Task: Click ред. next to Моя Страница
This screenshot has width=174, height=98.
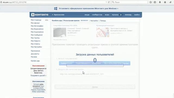Action: pos(47,20)
